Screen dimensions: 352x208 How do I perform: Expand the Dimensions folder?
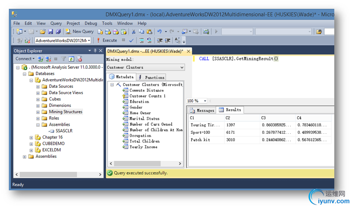38,105
